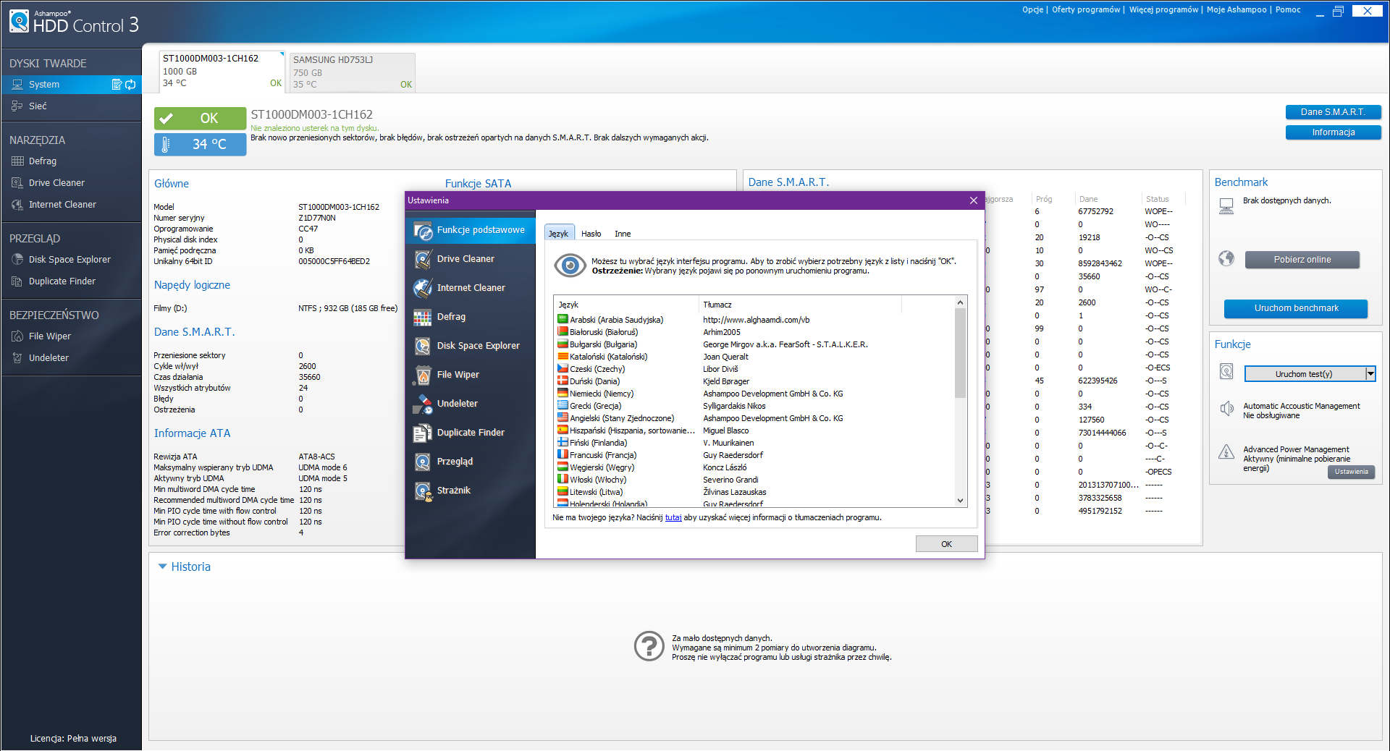
Task: Click the Strażnik icon in Ustawienia dialog
Action: pos(423,491)
